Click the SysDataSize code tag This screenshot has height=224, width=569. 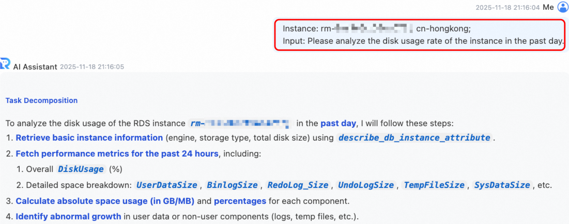[503, 185]
